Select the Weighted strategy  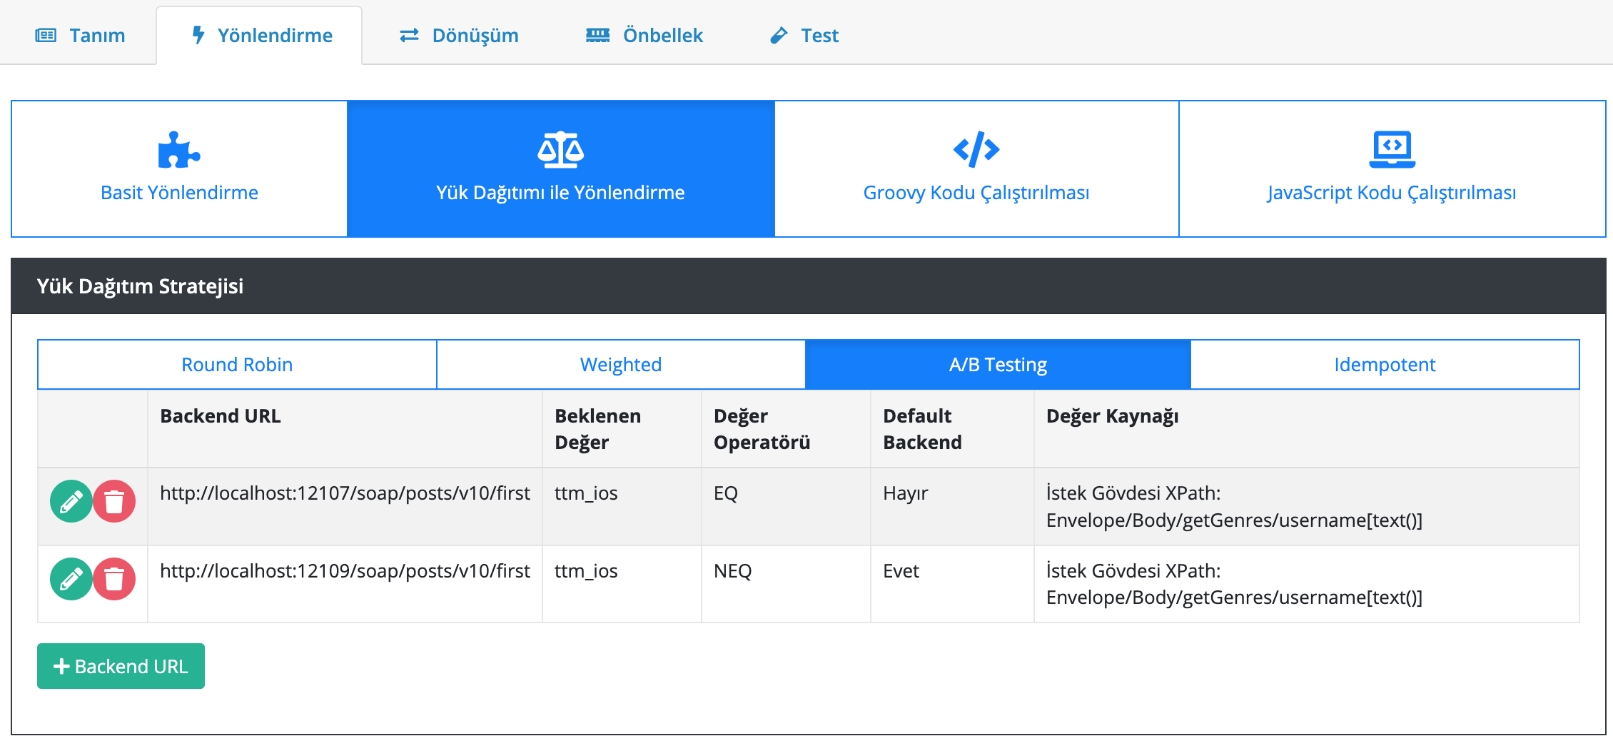pyautogui.click(x=621, y=365)
